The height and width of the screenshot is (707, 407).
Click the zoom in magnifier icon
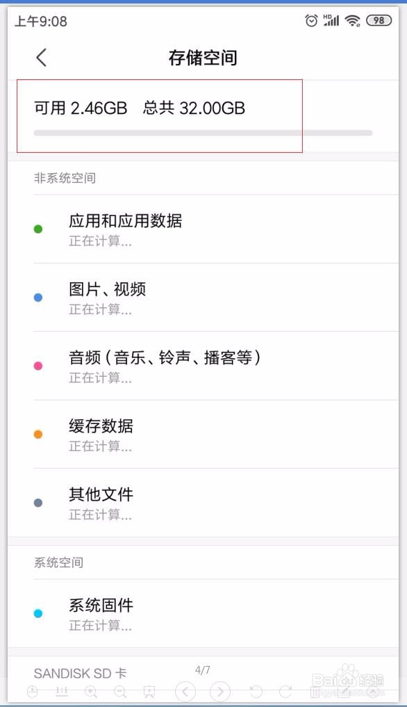pos(91,692)
